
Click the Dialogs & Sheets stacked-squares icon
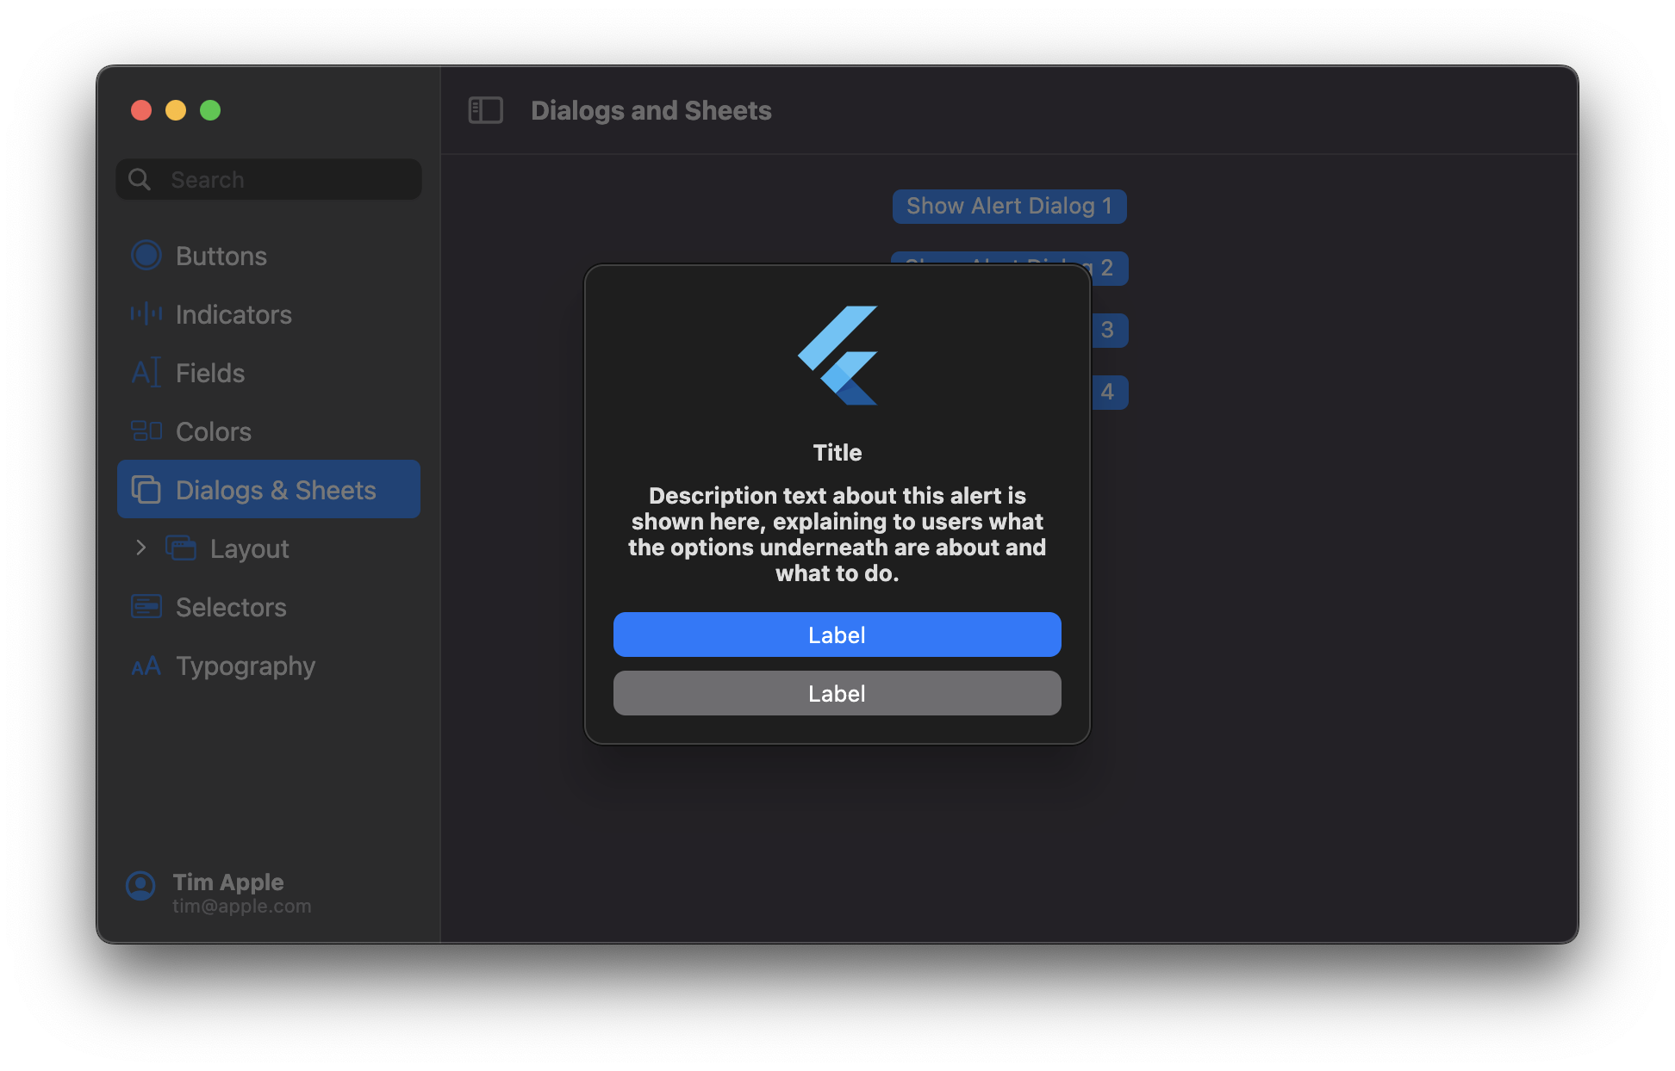pos(146,490)
